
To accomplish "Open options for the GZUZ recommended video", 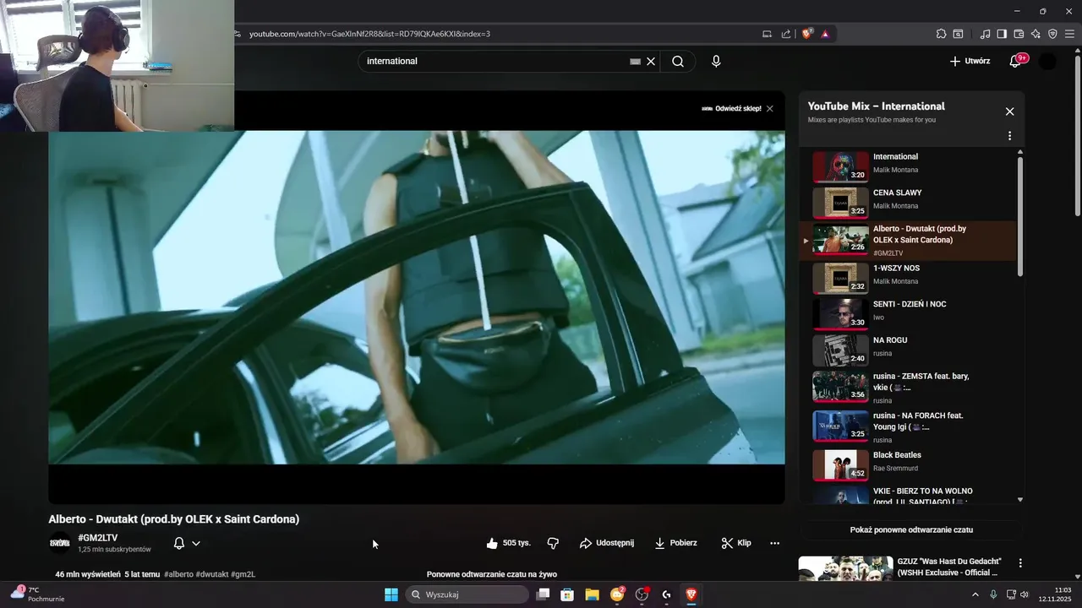I will click(x=1020, y=563).
